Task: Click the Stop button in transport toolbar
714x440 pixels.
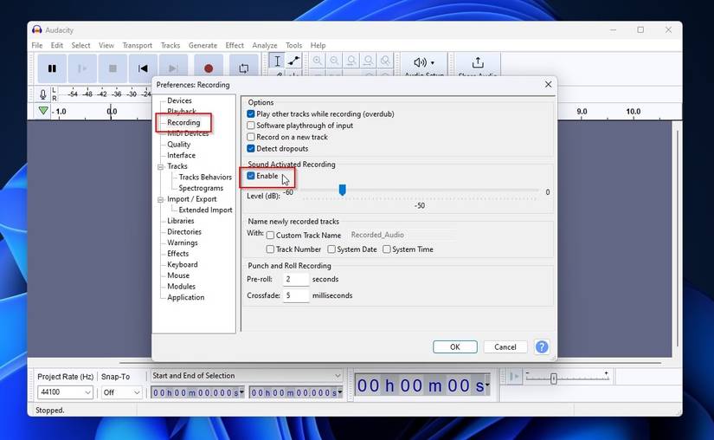Action: 113,68
